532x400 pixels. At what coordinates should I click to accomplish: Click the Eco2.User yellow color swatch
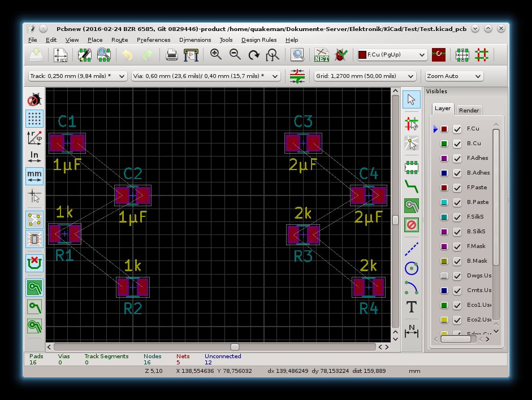click(444, 320)
